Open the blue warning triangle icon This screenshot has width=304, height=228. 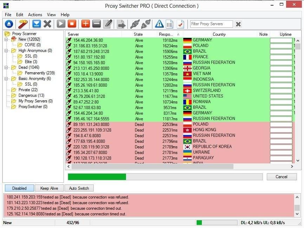(x=159, y=24)
